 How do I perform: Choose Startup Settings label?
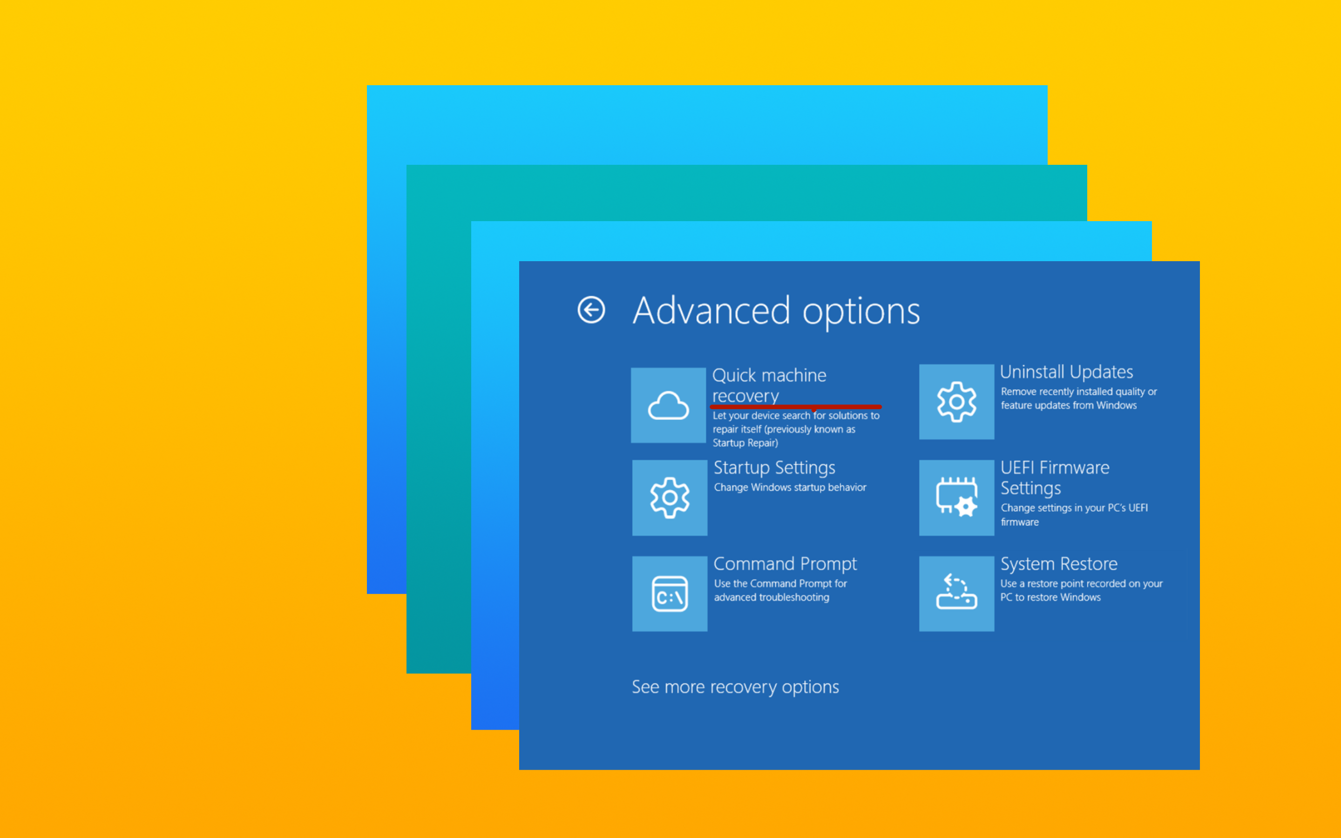(774, 467)
